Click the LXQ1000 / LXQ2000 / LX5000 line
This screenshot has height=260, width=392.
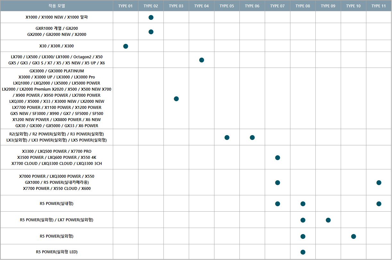57,83
